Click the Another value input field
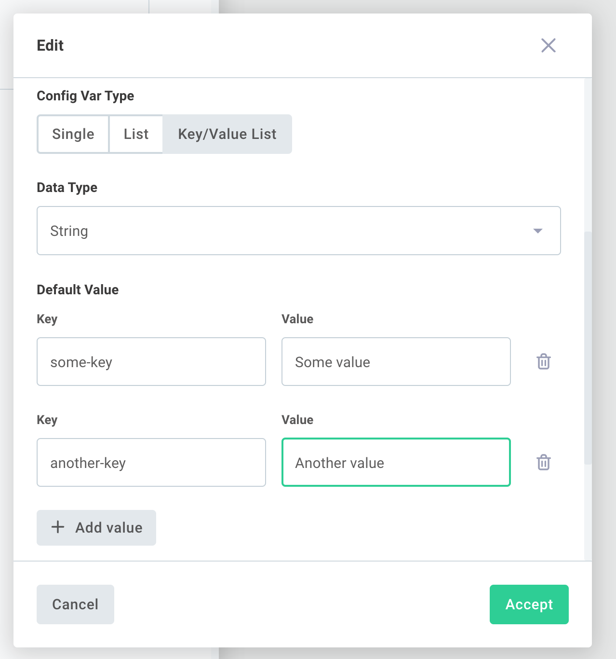This screenshot has height=659, width=616. [x=396, y=462]
